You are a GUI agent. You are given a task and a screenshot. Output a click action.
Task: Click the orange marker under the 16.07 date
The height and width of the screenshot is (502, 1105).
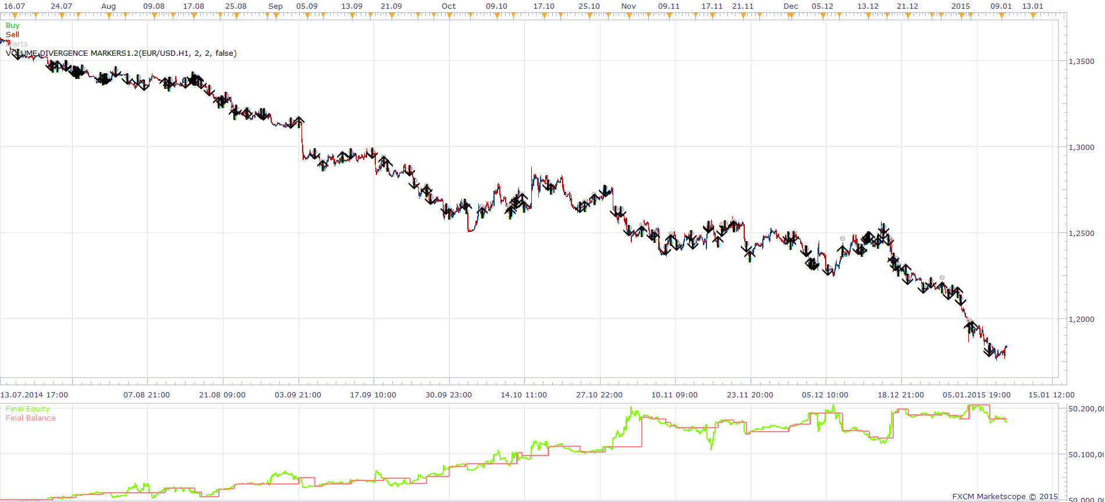(x=15, y=16)
